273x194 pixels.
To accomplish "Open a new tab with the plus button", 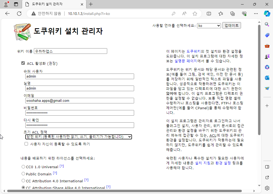I will [x=91, y=4].
